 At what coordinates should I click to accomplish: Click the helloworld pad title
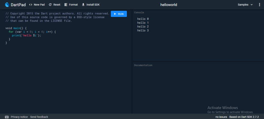point(169,5)
